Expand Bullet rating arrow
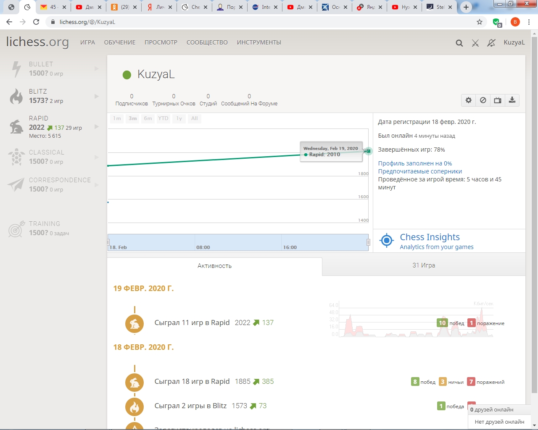 (97, 69)
